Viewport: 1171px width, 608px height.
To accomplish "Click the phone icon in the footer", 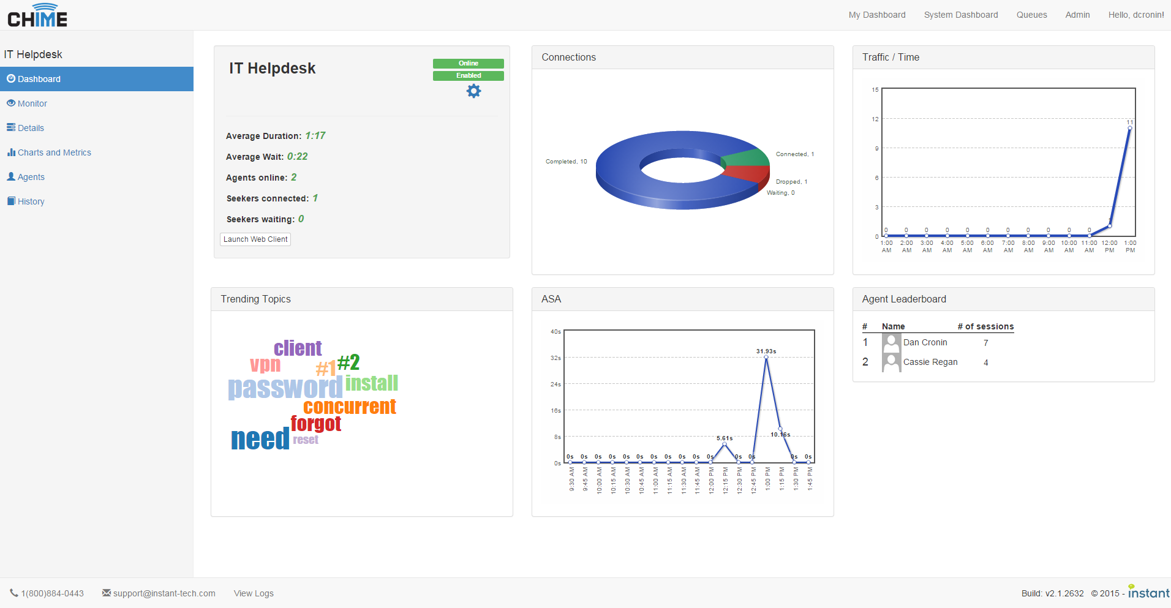I will click(x=14, y=593).
